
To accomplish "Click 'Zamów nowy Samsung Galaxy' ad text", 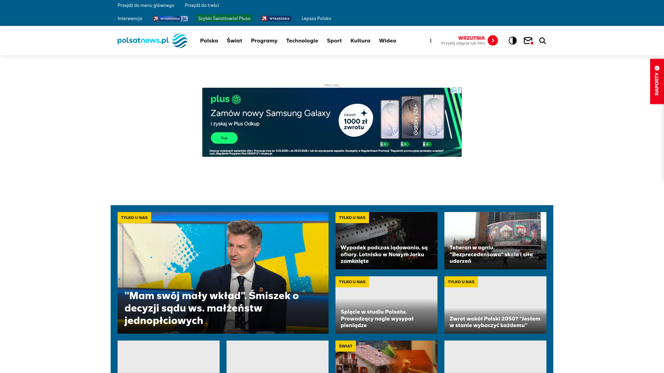I will click(270, 113).
